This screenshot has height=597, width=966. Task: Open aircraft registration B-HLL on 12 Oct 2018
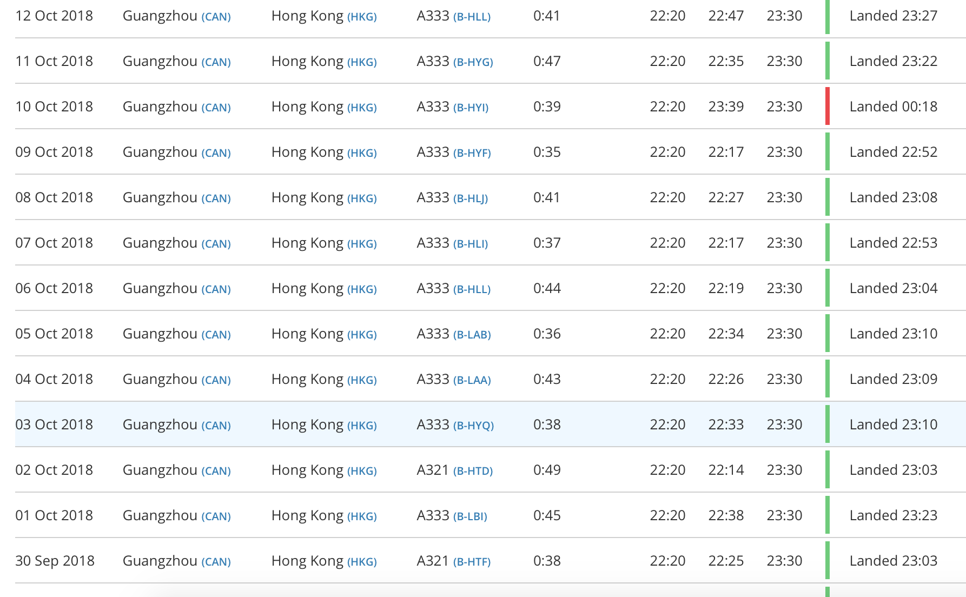pyautogui.click(x=472, y=17)
